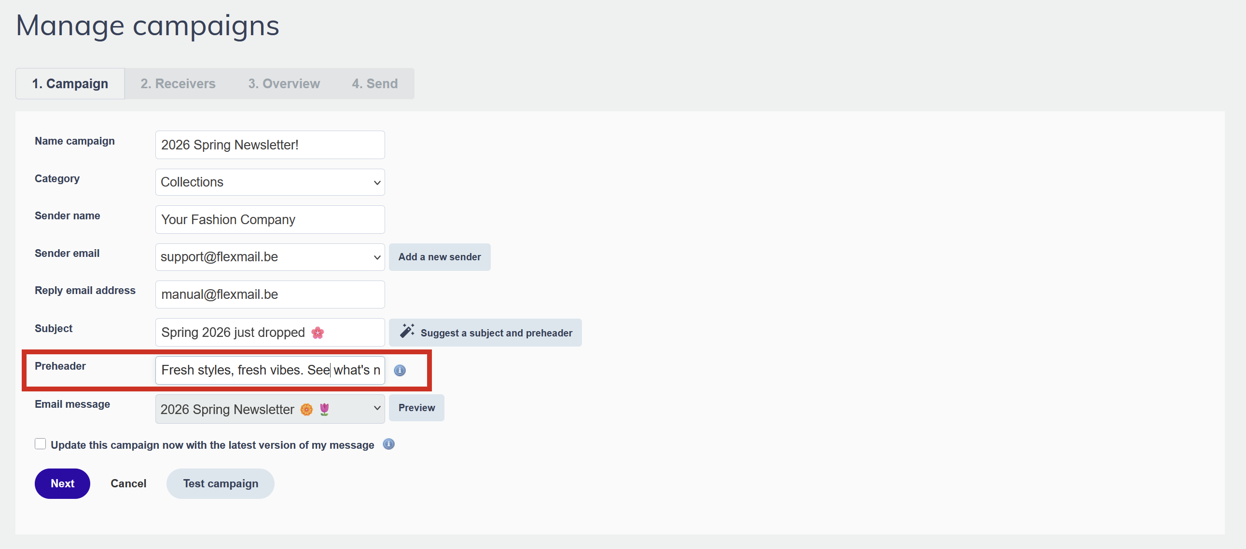This screenshot has height=549, width=1246.
Task: Click the magic wand suggestion icon
Action: (x=407, y=332)
